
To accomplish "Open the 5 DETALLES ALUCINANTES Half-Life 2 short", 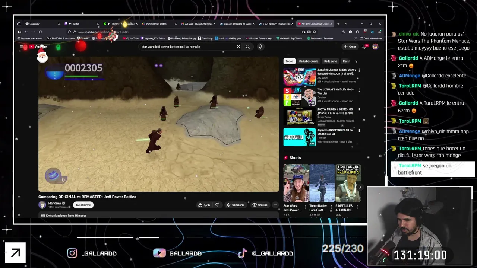I will click(x=348, y=183).
